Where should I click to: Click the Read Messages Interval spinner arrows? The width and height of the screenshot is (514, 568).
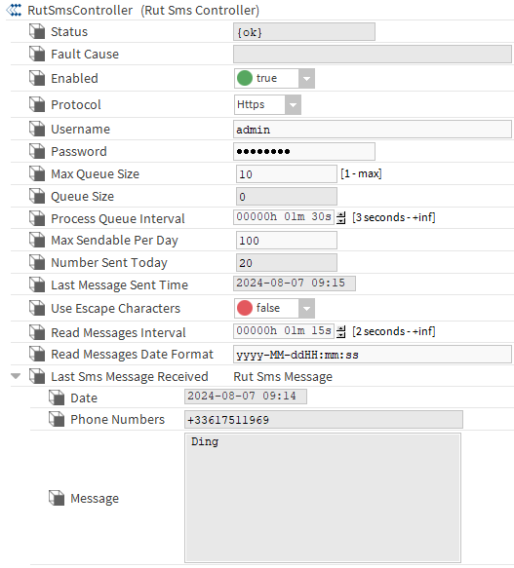point(341,331)
